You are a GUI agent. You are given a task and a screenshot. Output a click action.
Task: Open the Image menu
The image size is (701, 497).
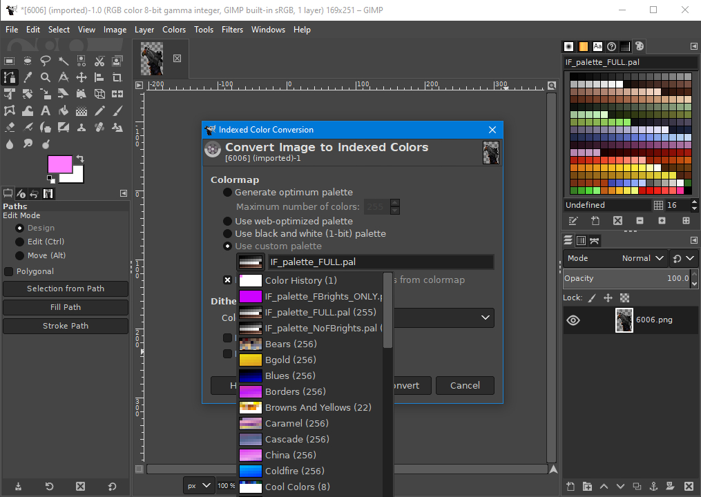115,30
